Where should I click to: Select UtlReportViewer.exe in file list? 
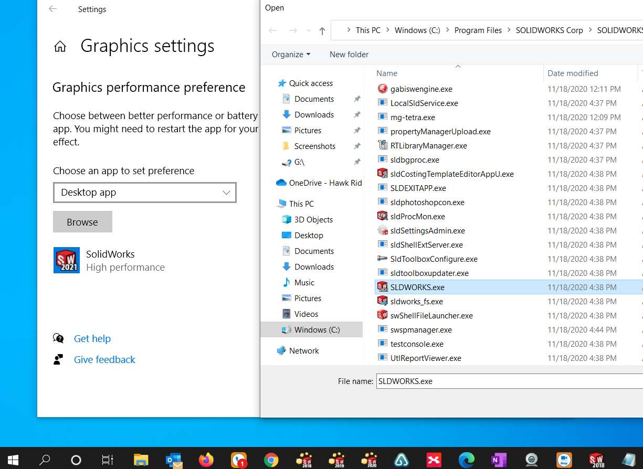[x=426, y=358]
